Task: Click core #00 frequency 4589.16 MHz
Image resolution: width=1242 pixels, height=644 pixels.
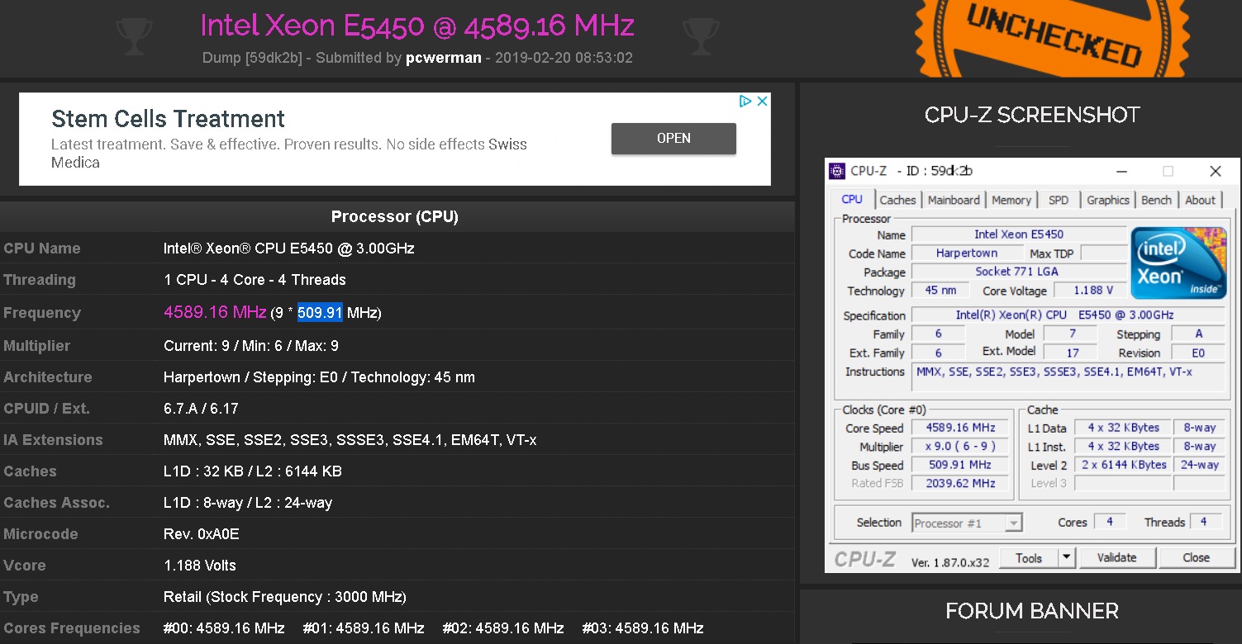Action: [224, 628]
